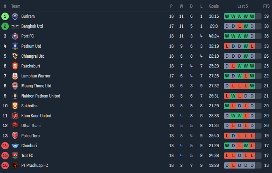
Task: Click the Buriram team crest icon
Action: click(15, 16)
